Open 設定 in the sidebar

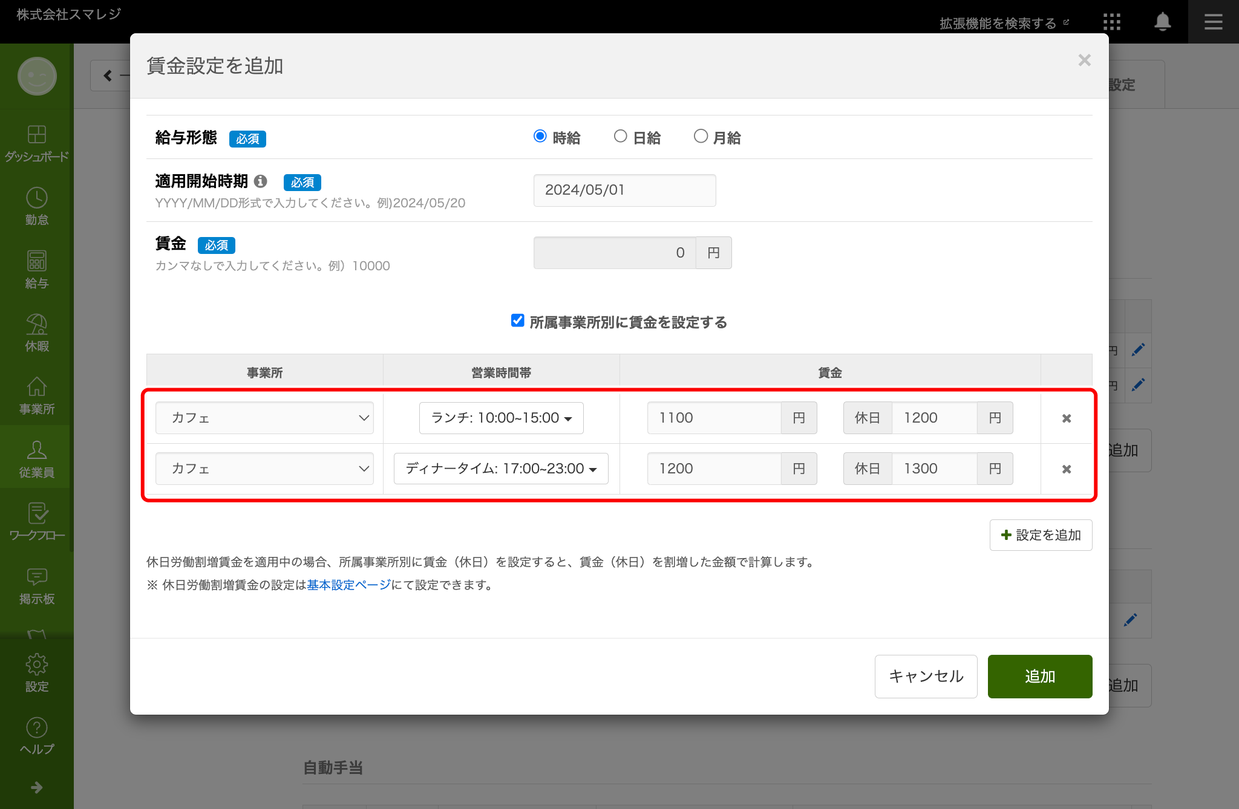click(37, 672)
